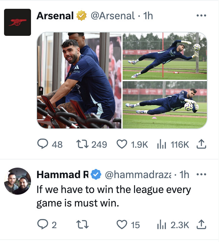219x242 pixels.
Task: Open the photo of the high diving save
Action: pyautogui.click(x=165, y=56)
